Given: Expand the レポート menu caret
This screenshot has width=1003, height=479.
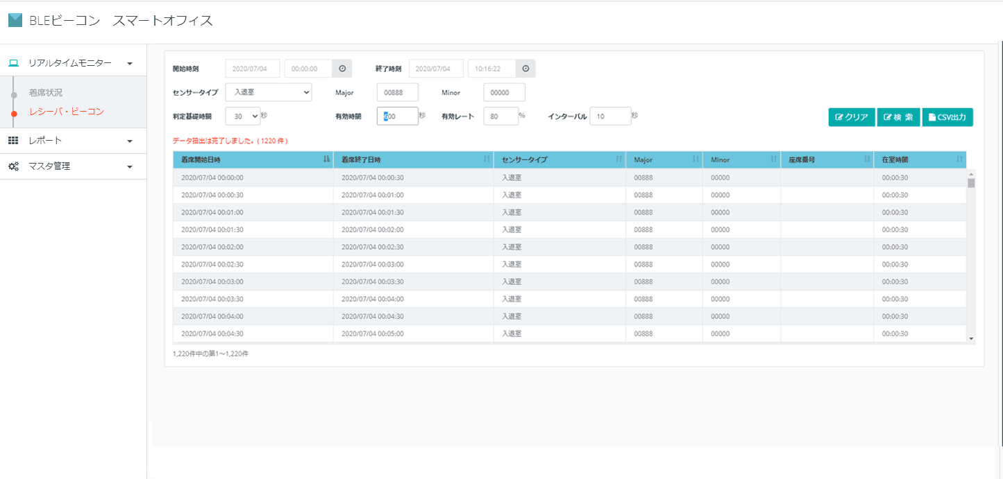Looking at the screenshot, I should (x=130, y=141).
